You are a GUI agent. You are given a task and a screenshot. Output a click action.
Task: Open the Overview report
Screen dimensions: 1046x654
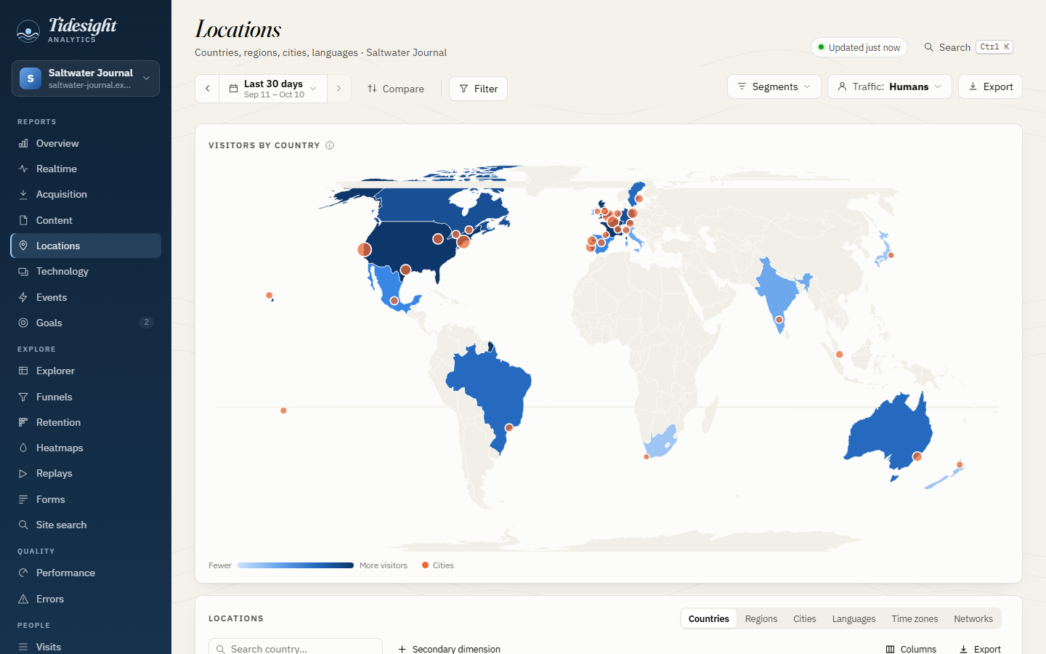(86, 143)
